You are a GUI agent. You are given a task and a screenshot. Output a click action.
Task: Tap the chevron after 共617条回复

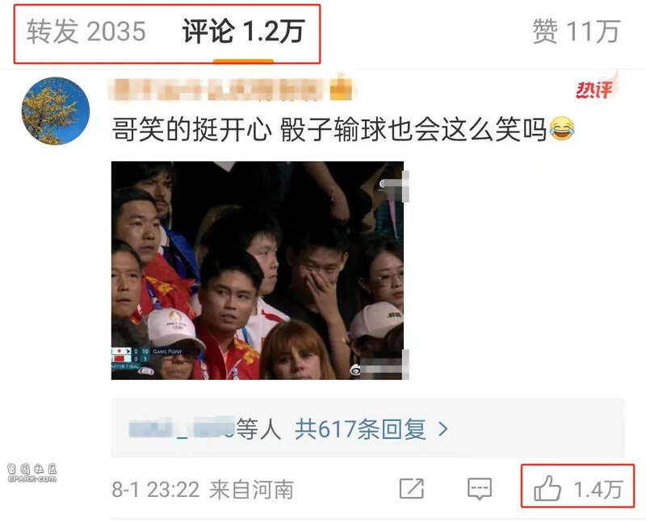pyautogui.click(x=443, y=429)
